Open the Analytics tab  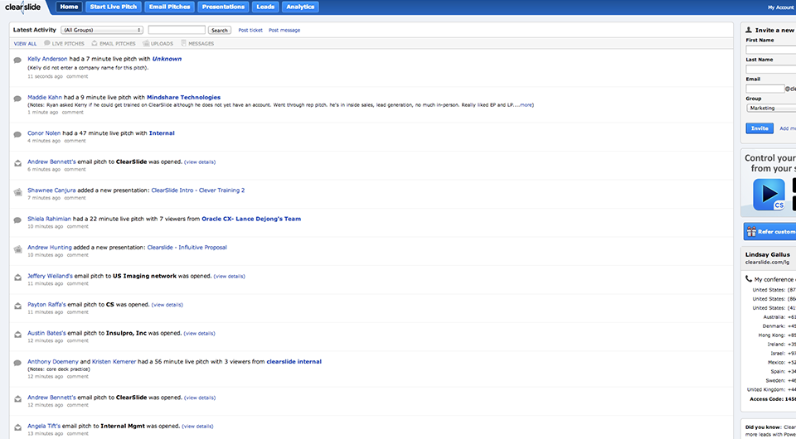click(300, 7)
